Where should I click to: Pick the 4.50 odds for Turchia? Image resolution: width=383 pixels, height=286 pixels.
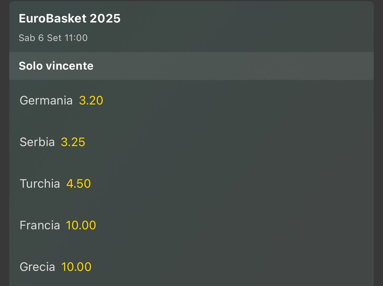[x=78, y=184]
